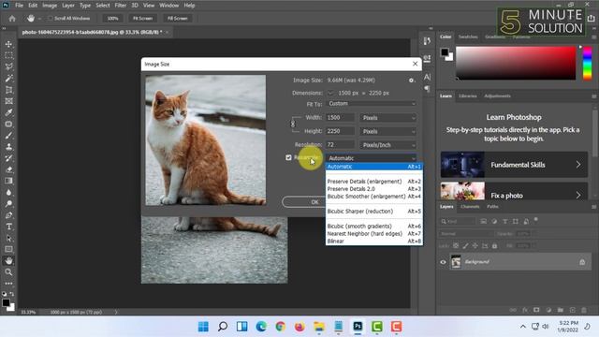Toggle width and height constrain link
Screen dimensions: 599x337
(293, 125)
